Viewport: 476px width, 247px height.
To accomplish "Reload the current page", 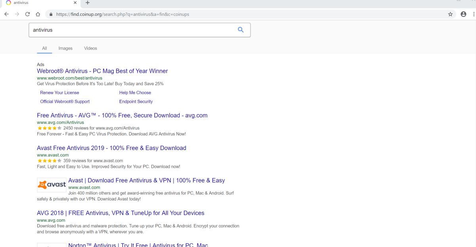I will pyautogui.click(x=27, y=14).
